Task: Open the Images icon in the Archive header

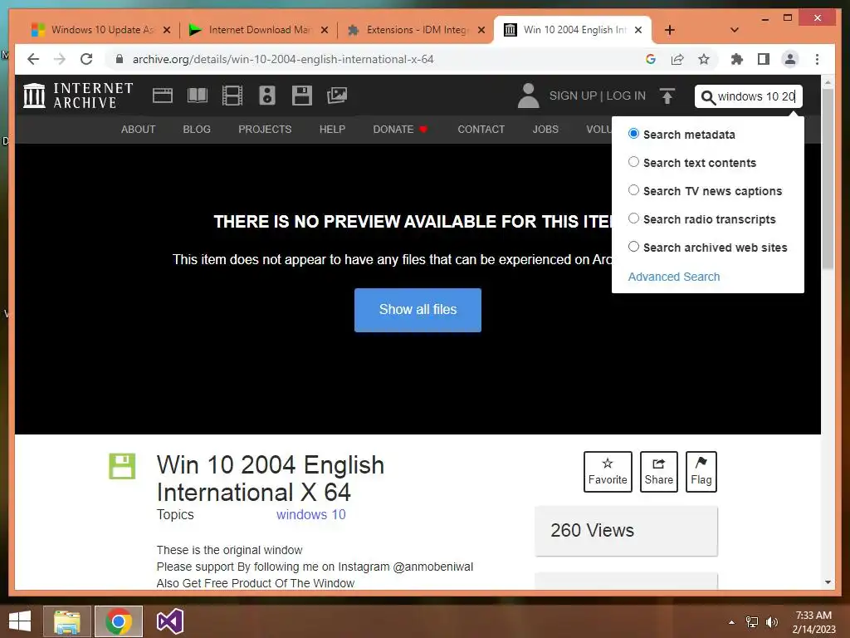Action: coord(337,96)
